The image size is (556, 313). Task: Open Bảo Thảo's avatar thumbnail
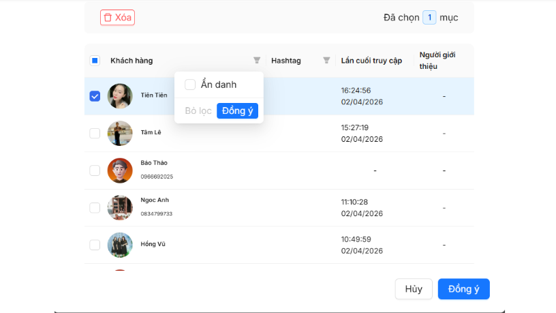pyautogui.click(x=120, y=170)
